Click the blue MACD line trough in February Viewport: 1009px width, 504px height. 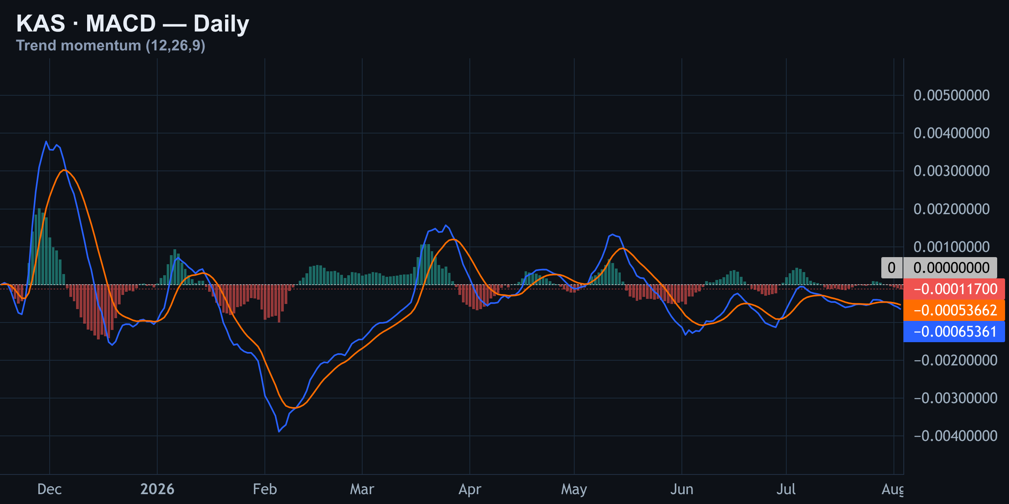click(279, 432)
